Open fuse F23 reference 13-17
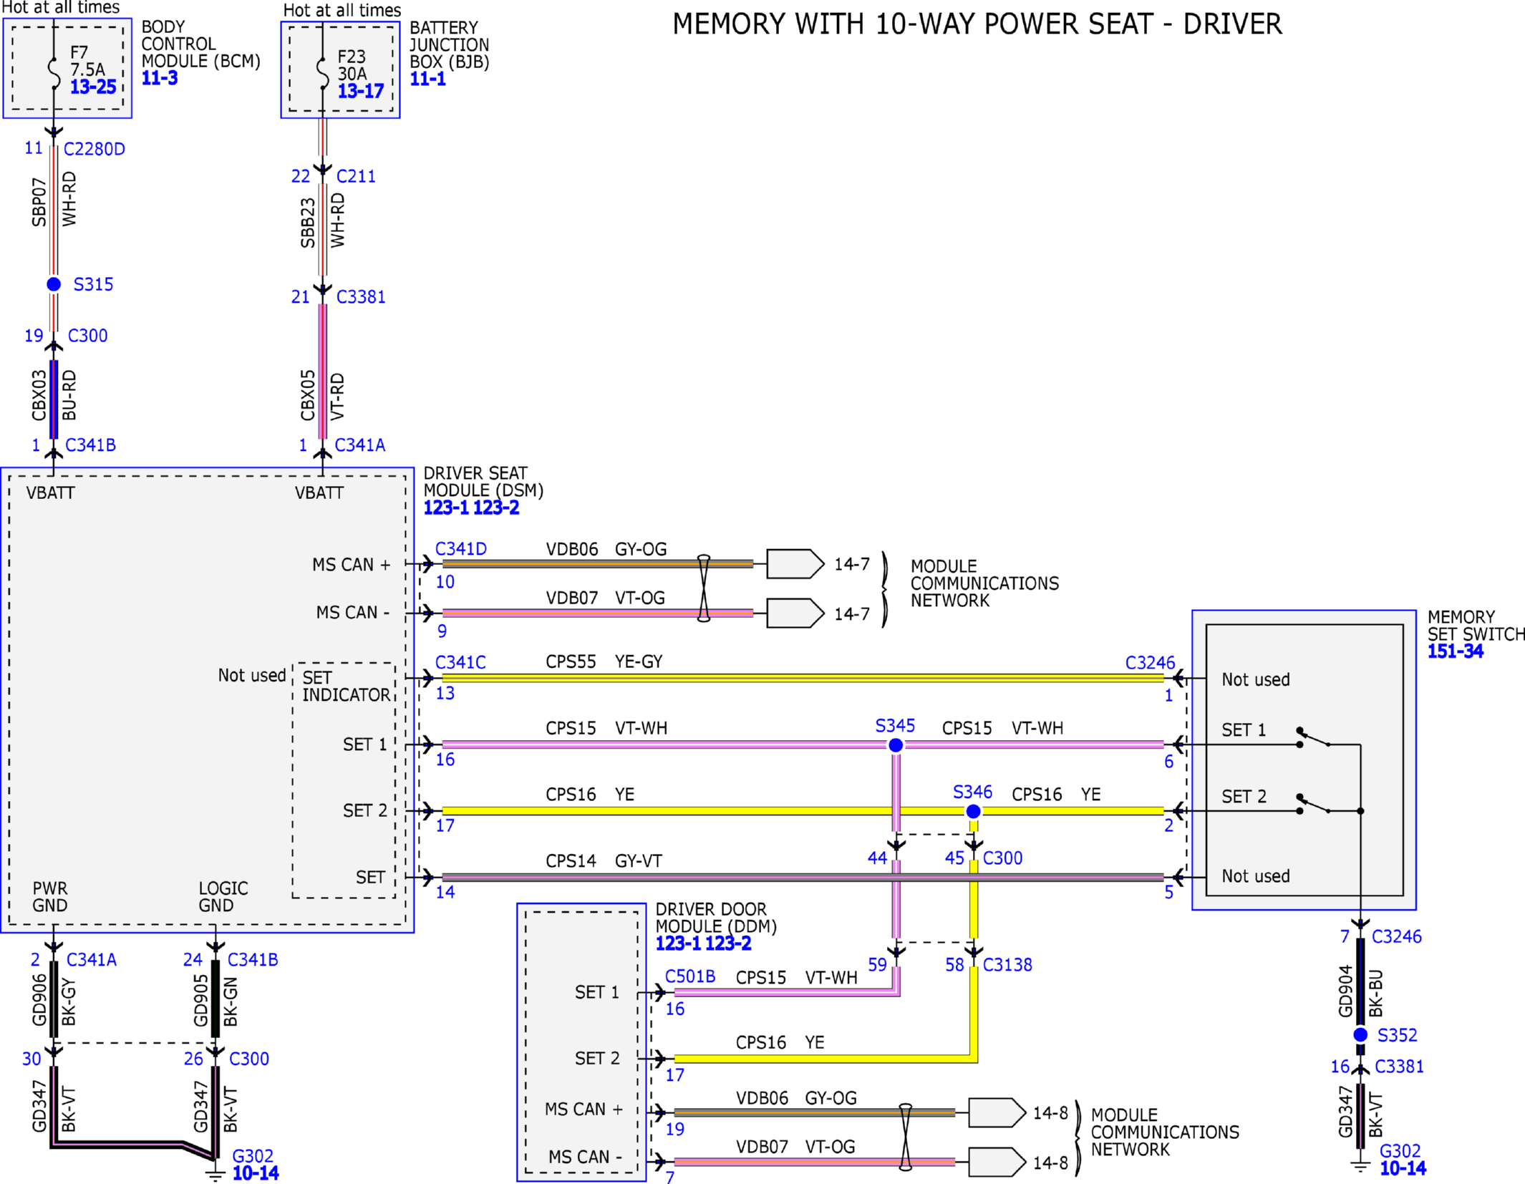The width and height of the screenshot is (1525, 1184). [361, 91]
